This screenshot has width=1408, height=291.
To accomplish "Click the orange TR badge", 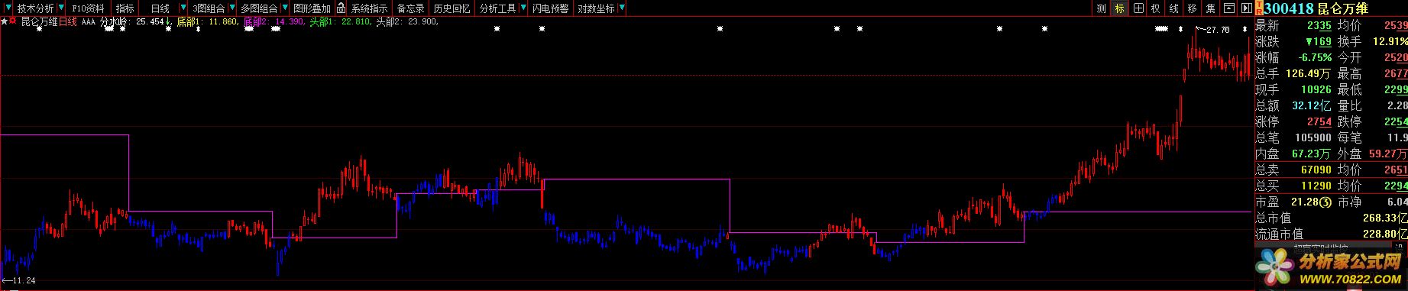I will click(x=1258, y=8).
